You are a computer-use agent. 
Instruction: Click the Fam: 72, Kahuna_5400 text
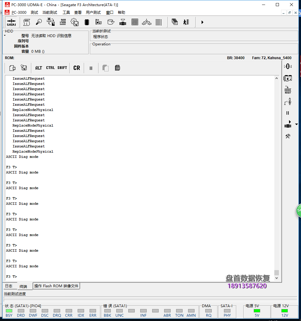[x=272, y=58]
